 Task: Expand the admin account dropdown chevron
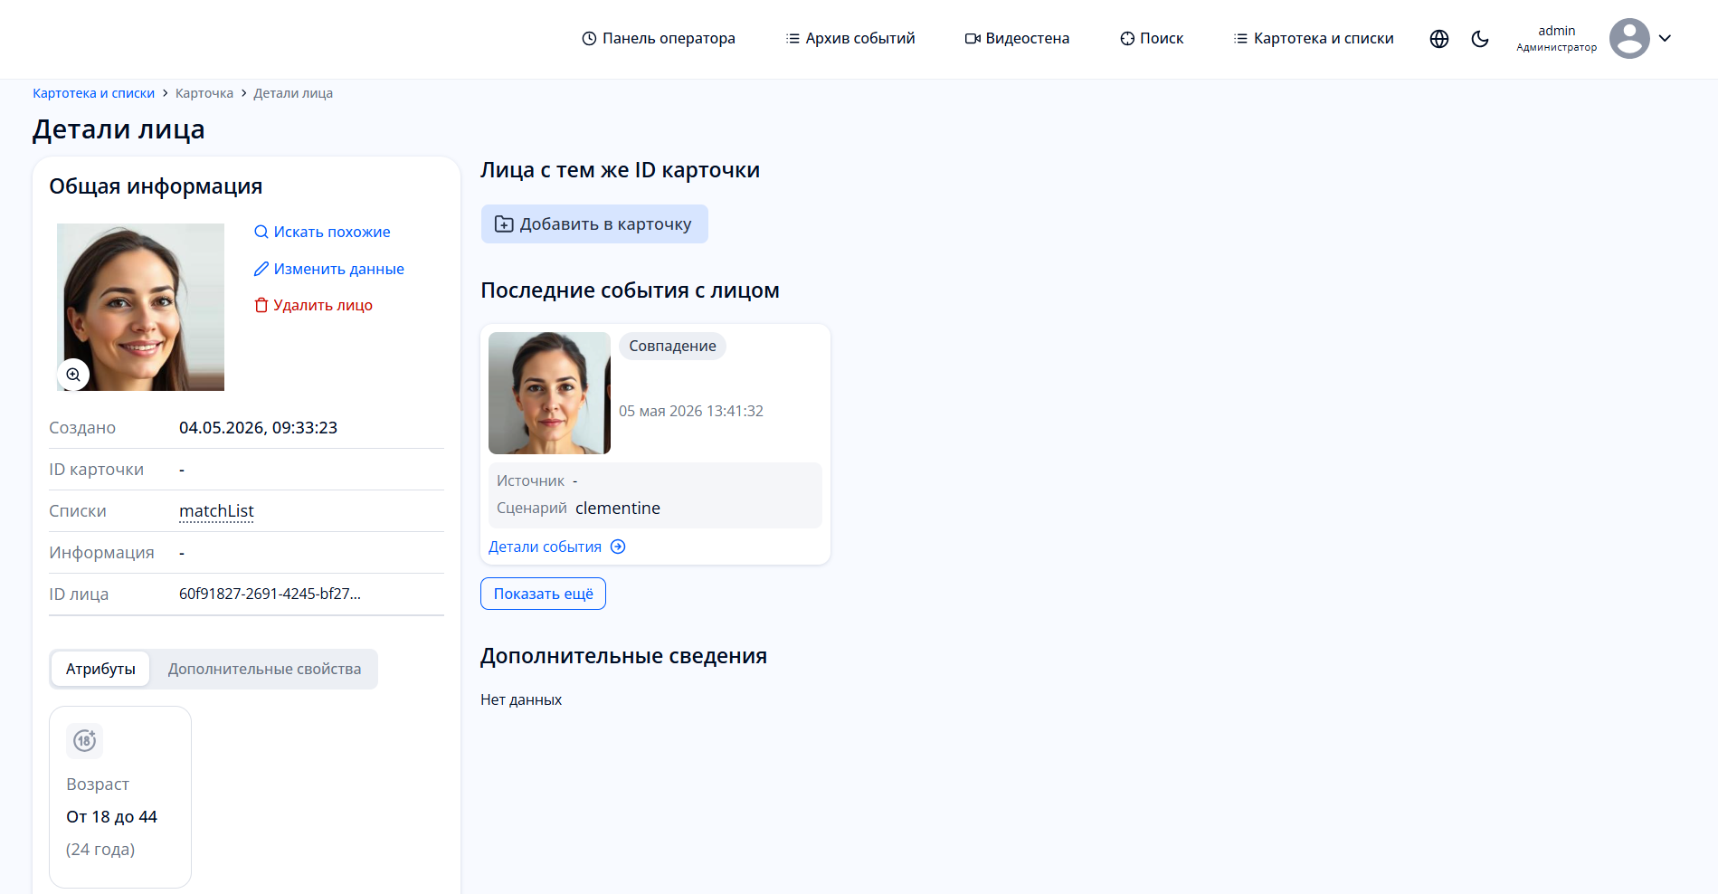(1665, 39)
